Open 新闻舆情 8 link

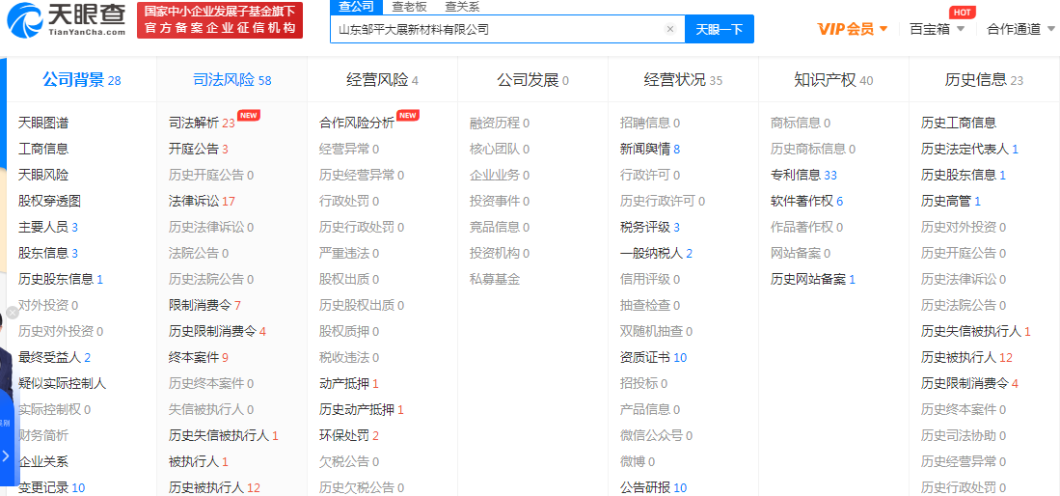(650, 149)
